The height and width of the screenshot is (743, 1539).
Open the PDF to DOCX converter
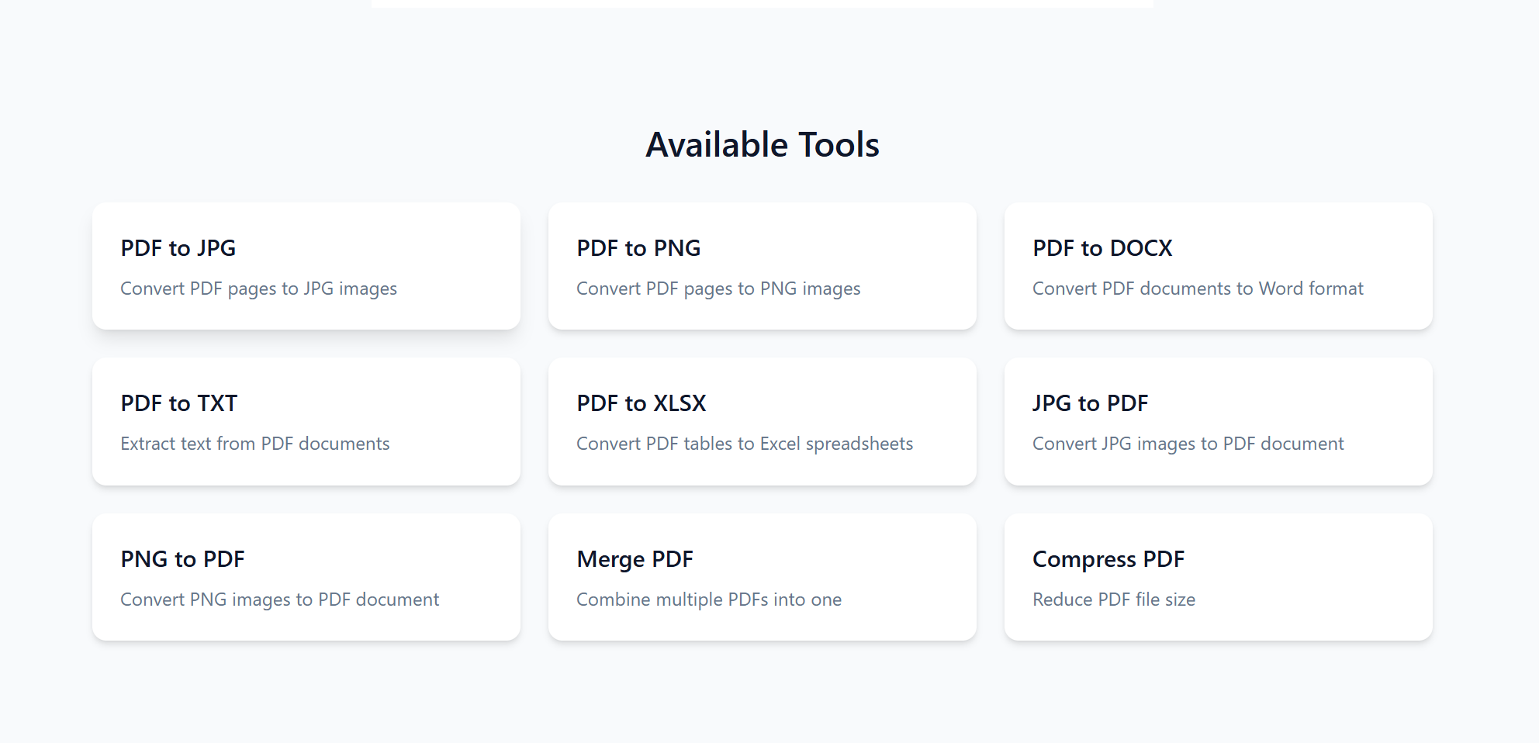1219,266
